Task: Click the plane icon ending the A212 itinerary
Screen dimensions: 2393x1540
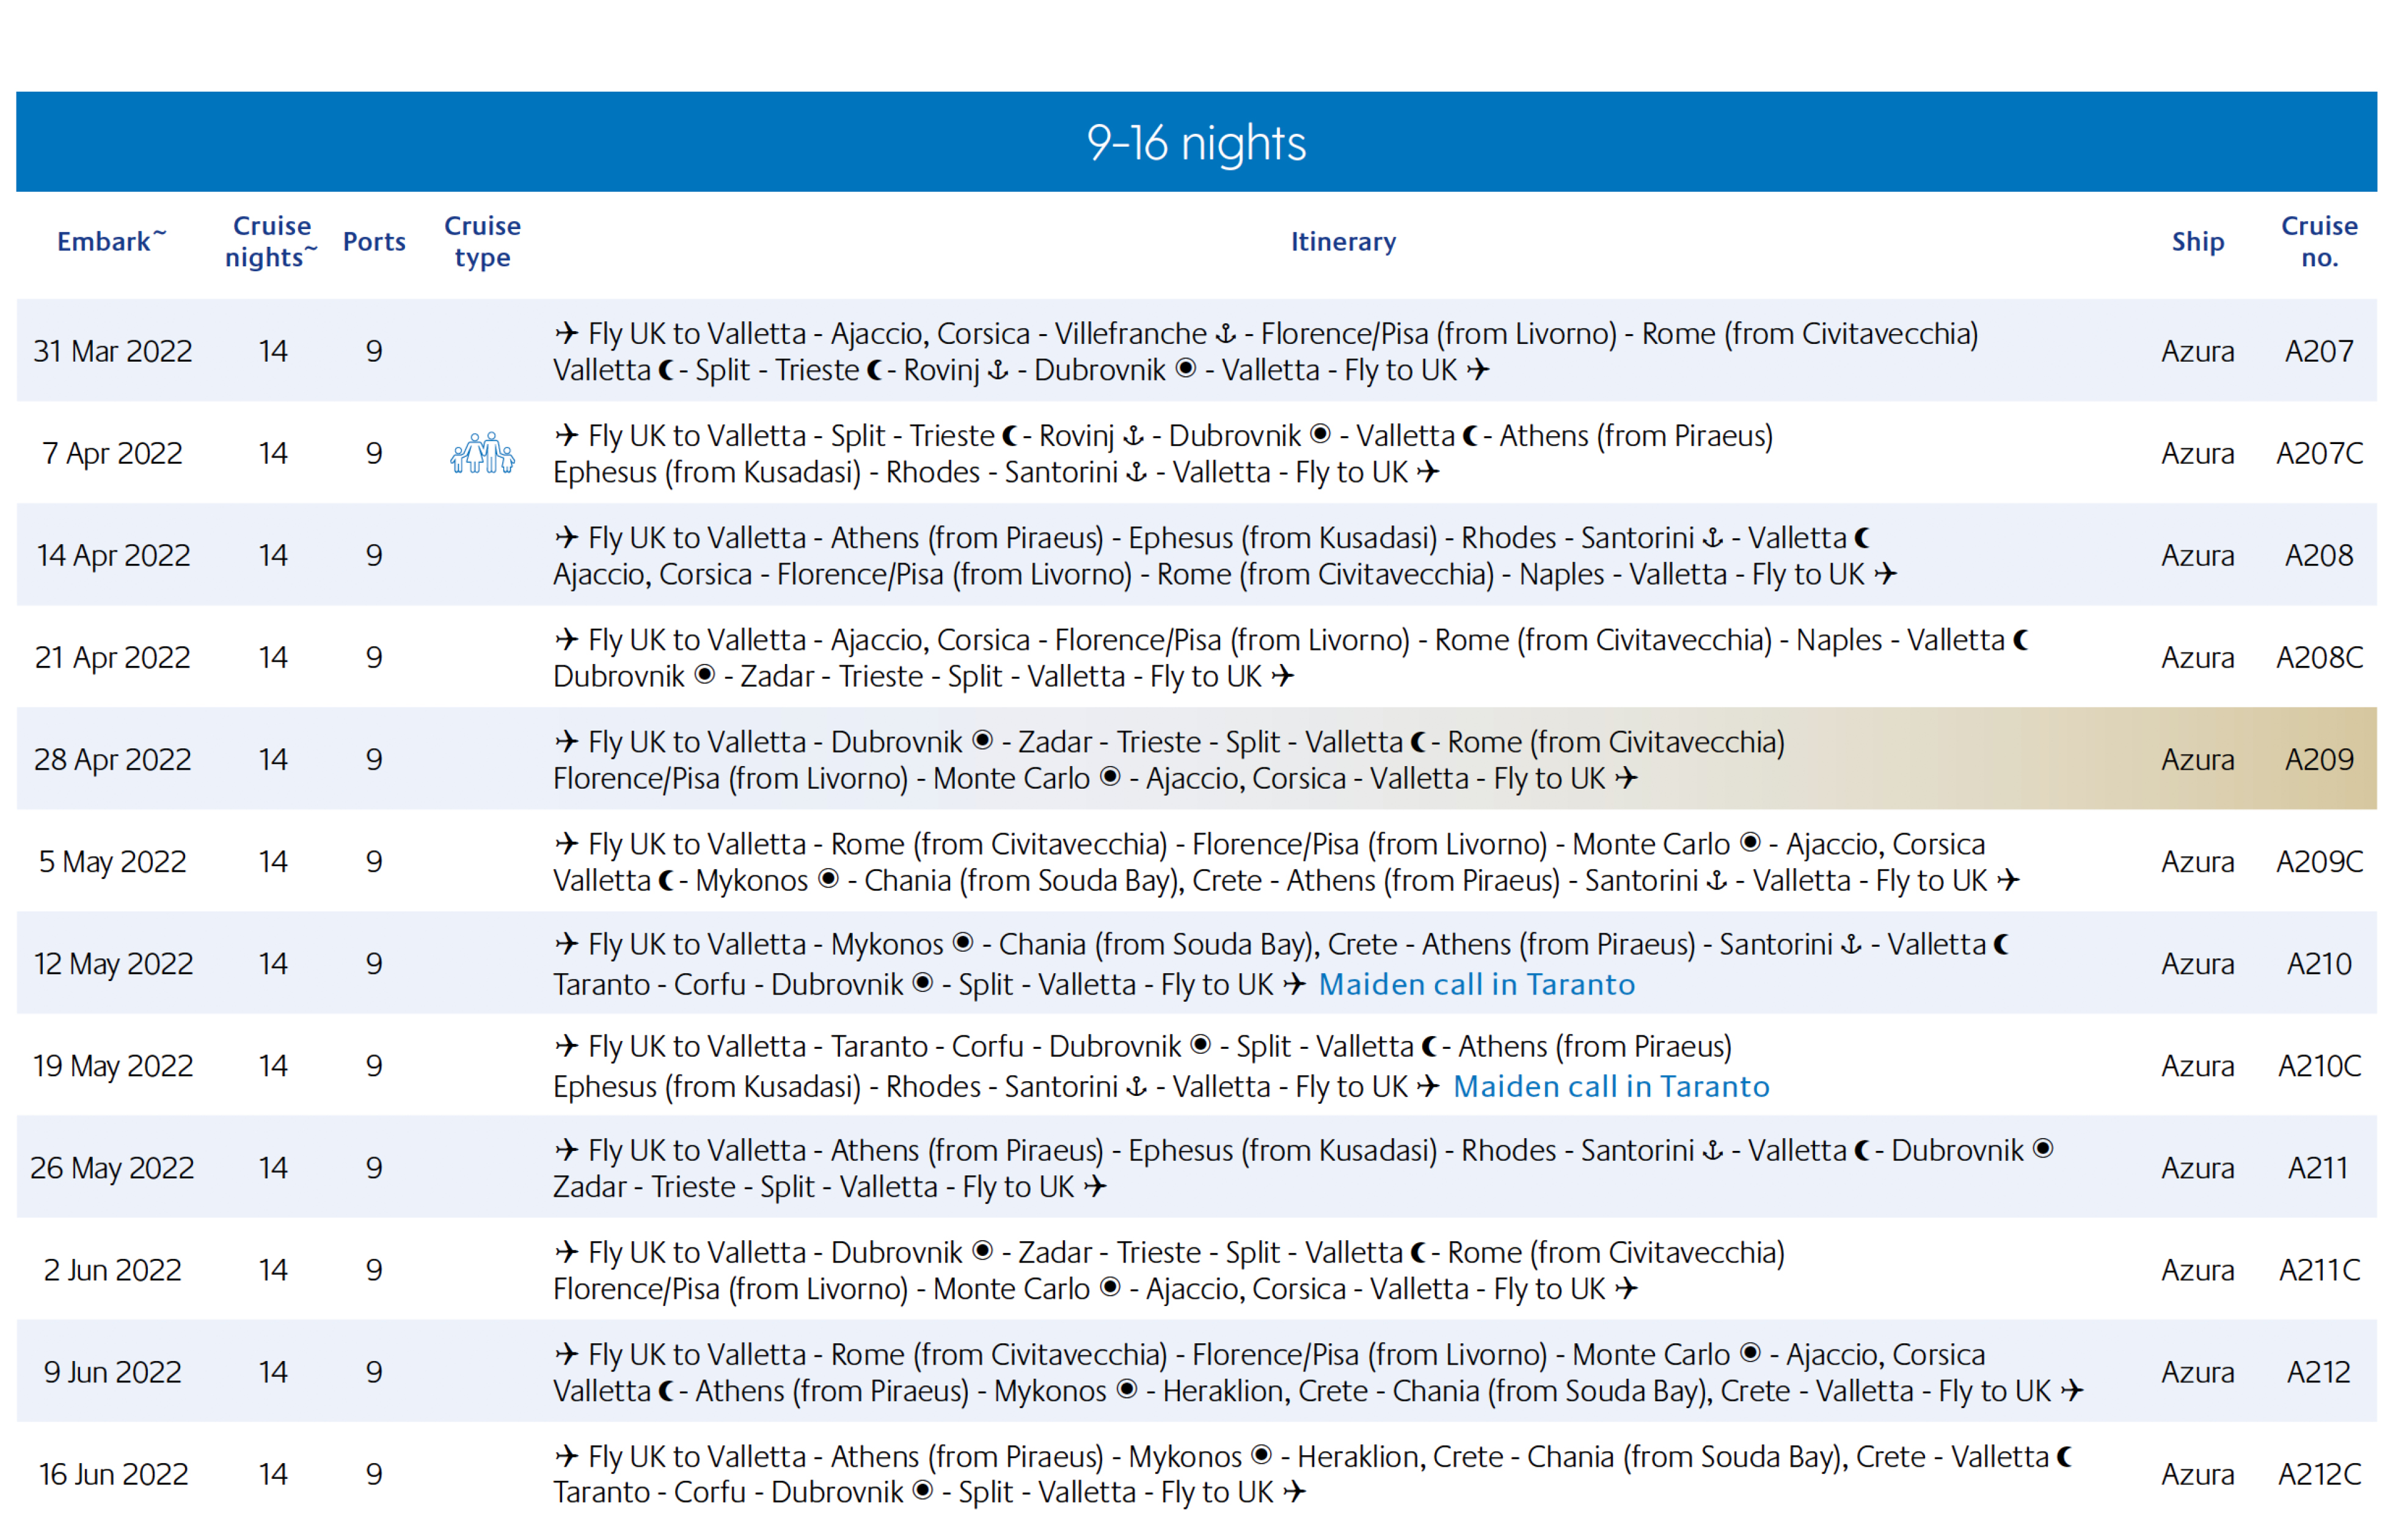Action: (2073, 1390)
